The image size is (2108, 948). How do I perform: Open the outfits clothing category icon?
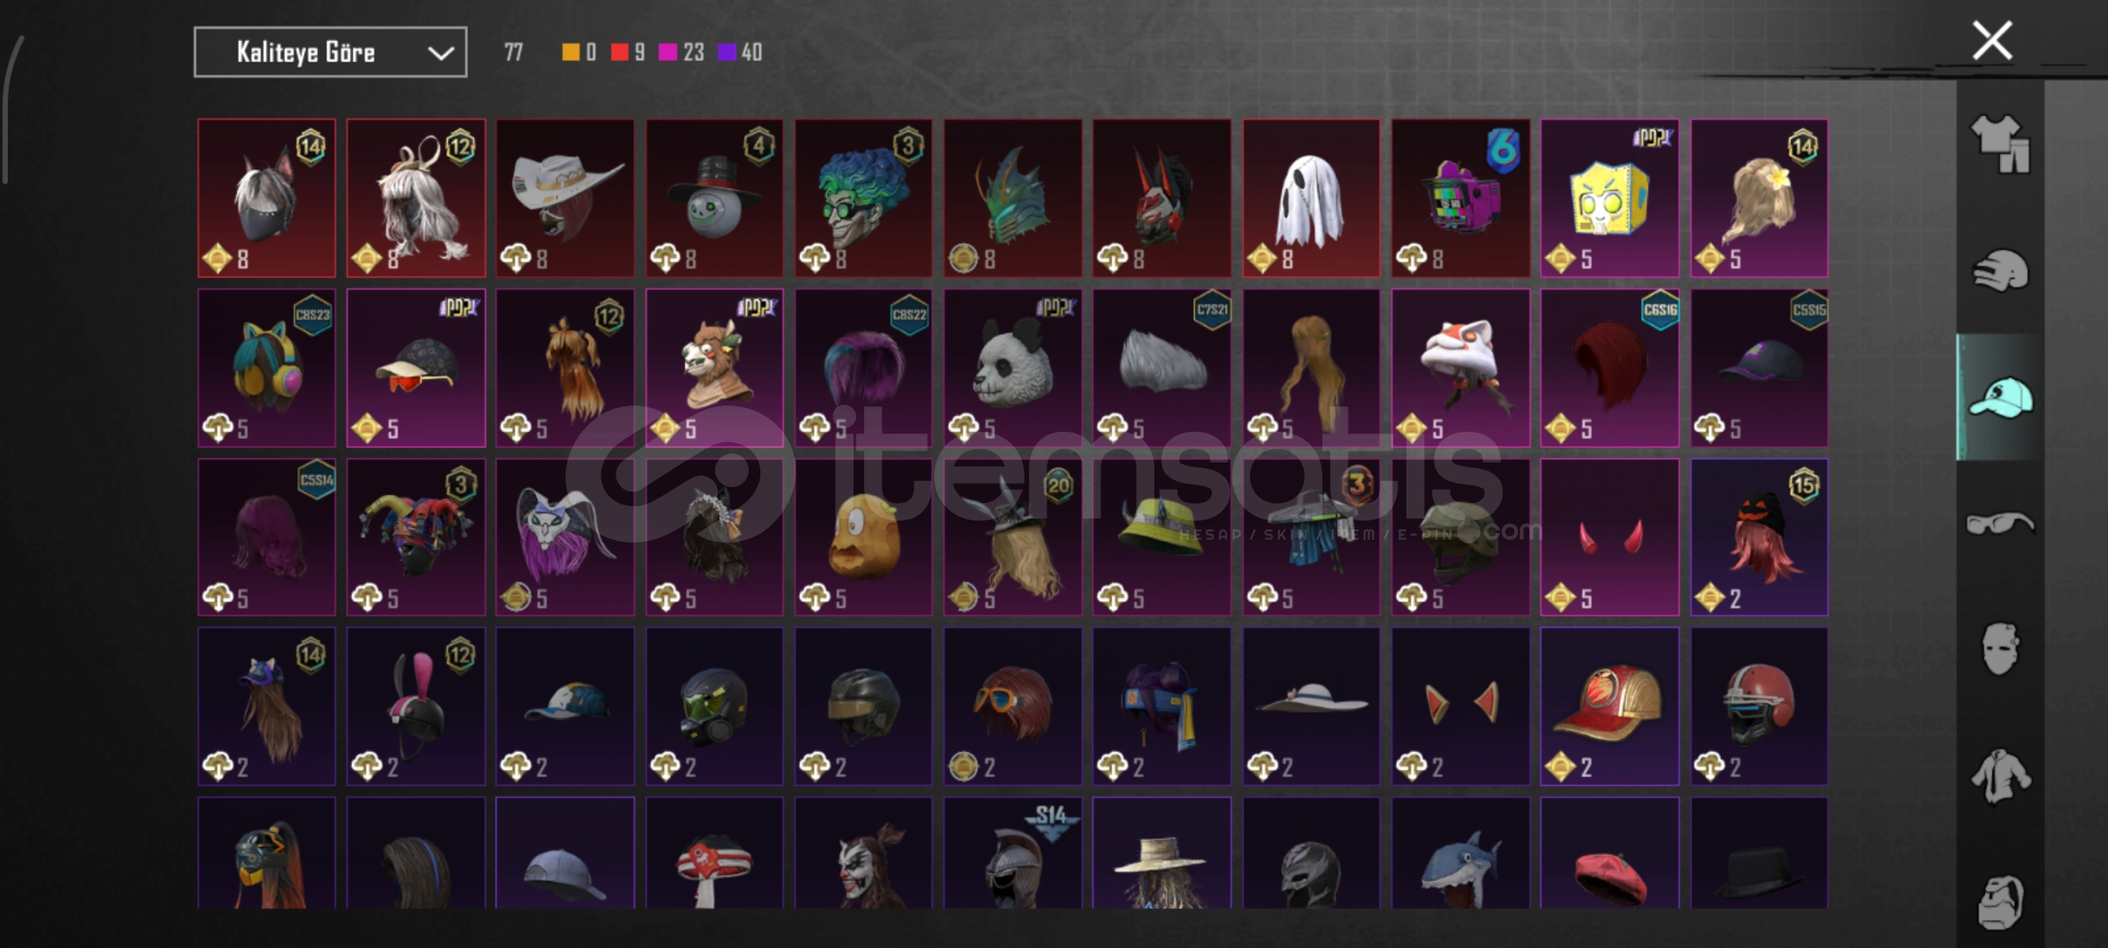click(2001, 144)
